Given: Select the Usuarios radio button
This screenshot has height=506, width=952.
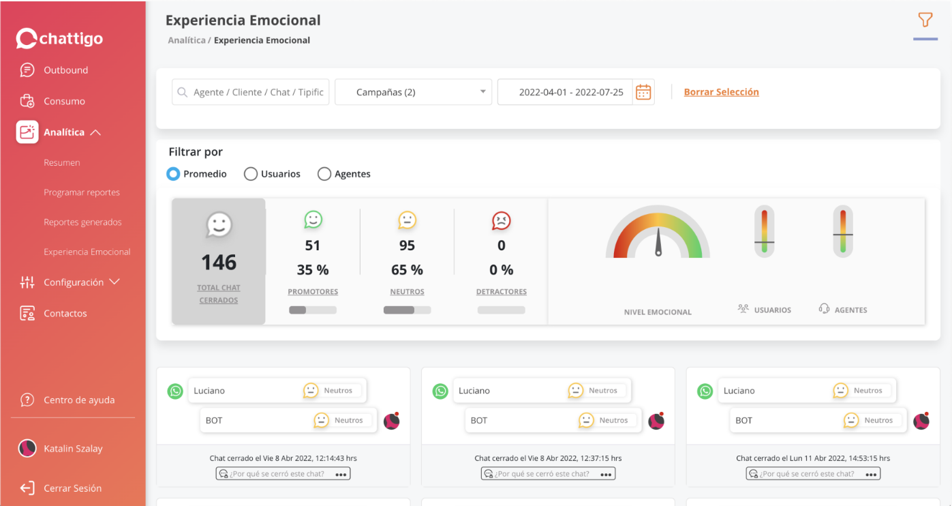Looking at the screenshot, I should [x=251, y=174].
